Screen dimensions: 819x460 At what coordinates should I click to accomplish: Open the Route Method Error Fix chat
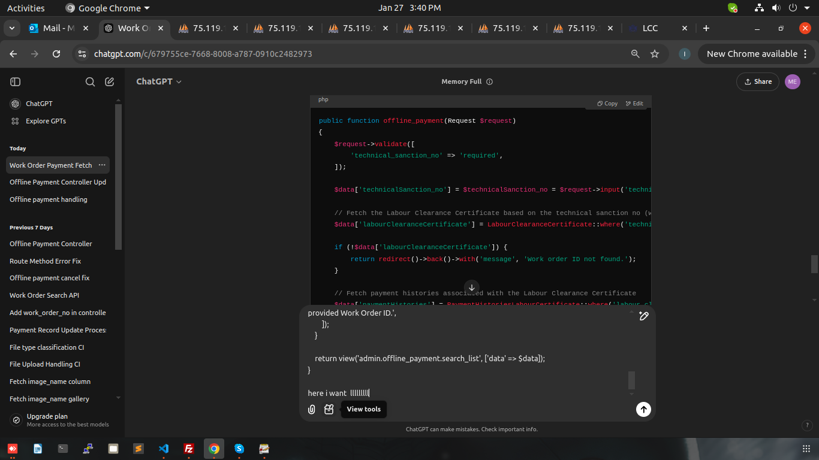click(x=46, y=261)
